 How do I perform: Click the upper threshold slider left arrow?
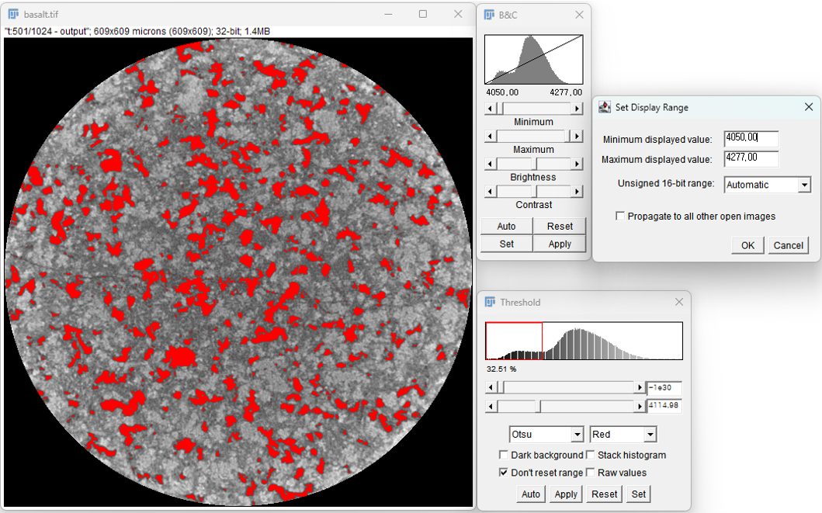pos(492,406)
